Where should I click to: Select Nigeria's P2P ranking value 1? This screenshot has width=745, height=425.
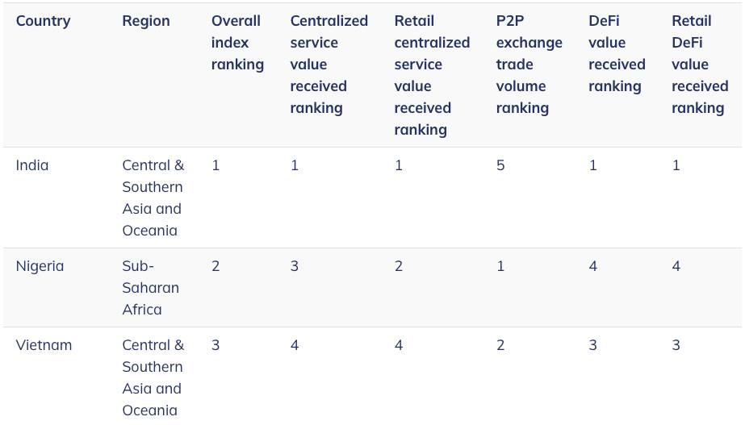pos(500,266)
